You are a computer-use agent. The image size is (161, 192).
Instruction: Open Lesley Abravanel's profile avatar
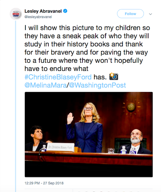point(16,14)
